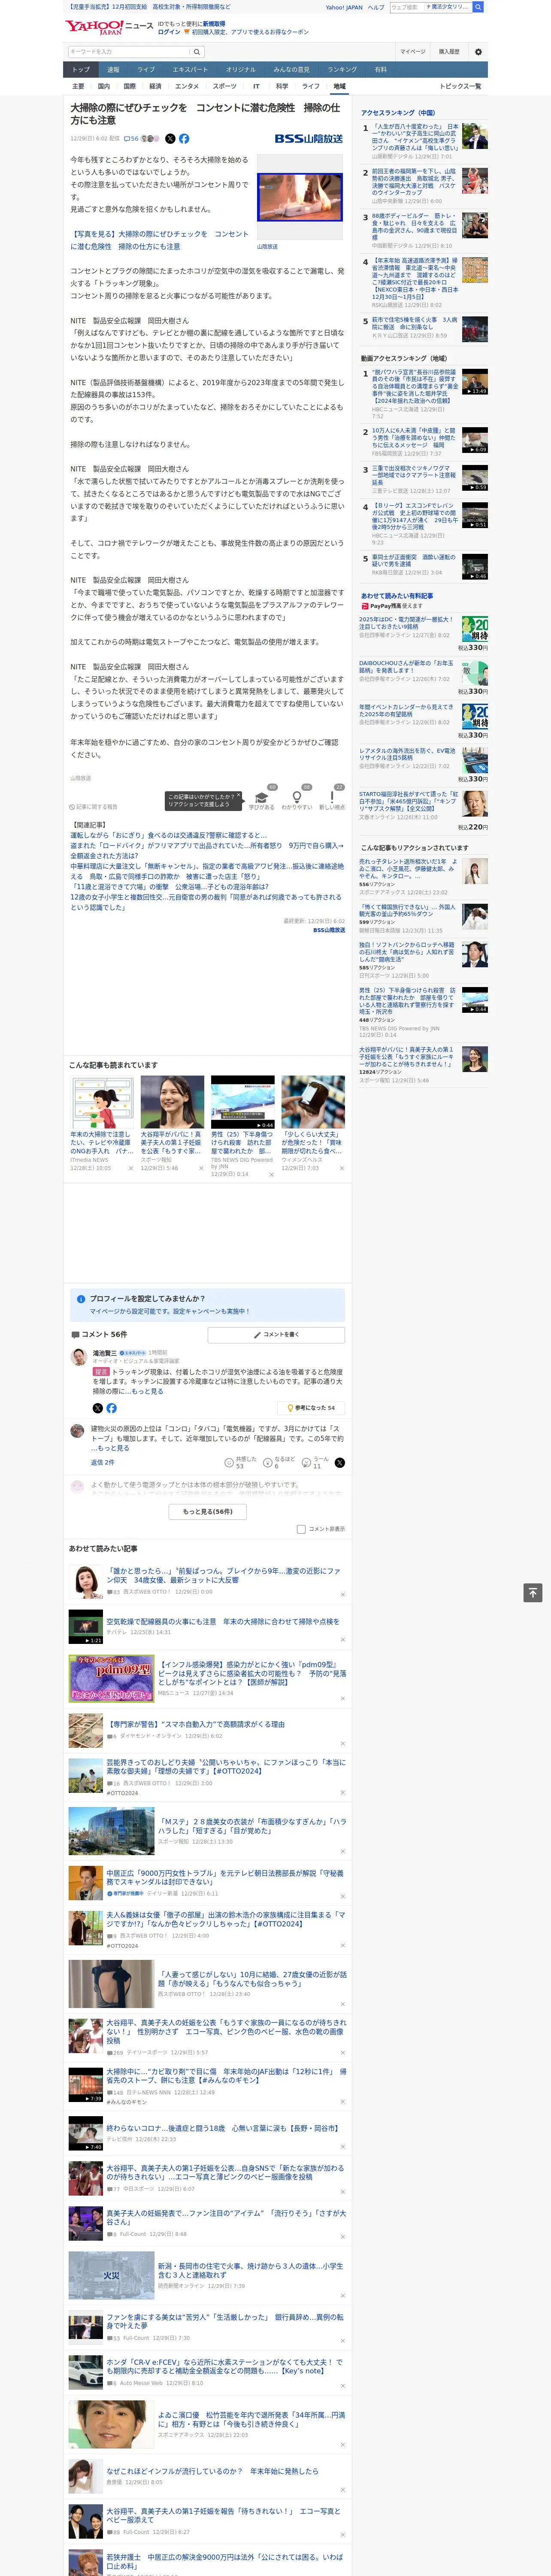The image size is (551, 2576).
Task: Open the 購入履歴 link
Action: point(448,52)
